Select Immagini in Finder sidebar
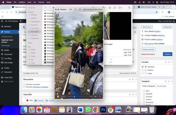The width and height of the screenshot is (176, 115). 34,35
